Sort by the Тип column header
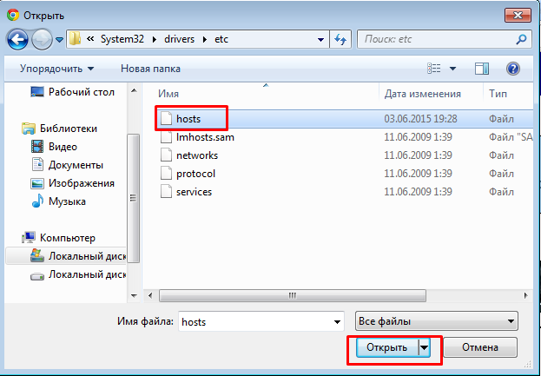Viewport: 541px width, 376px height. tap(498, 94)
